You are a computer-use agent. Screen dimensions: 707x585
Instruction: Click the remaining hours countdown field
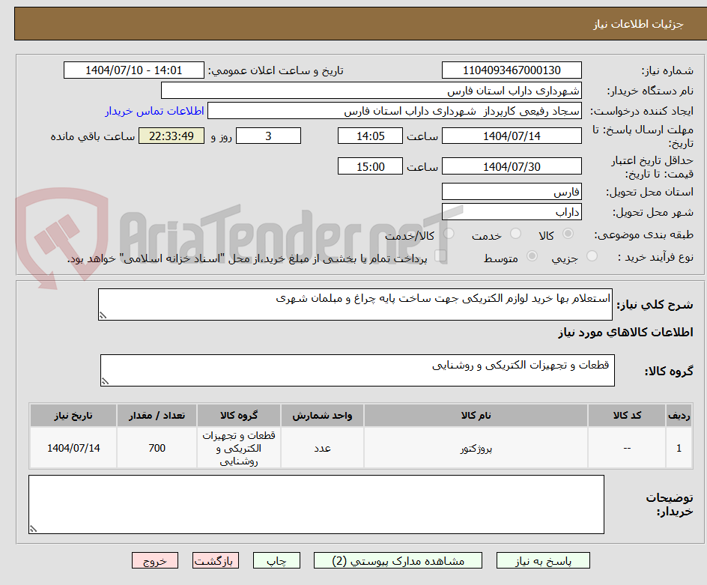click(171, 136)
